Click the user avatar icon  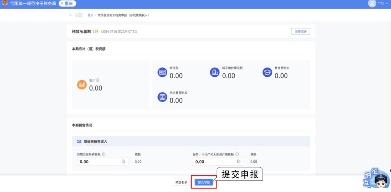pyautogui.click(x=372, y=4)
